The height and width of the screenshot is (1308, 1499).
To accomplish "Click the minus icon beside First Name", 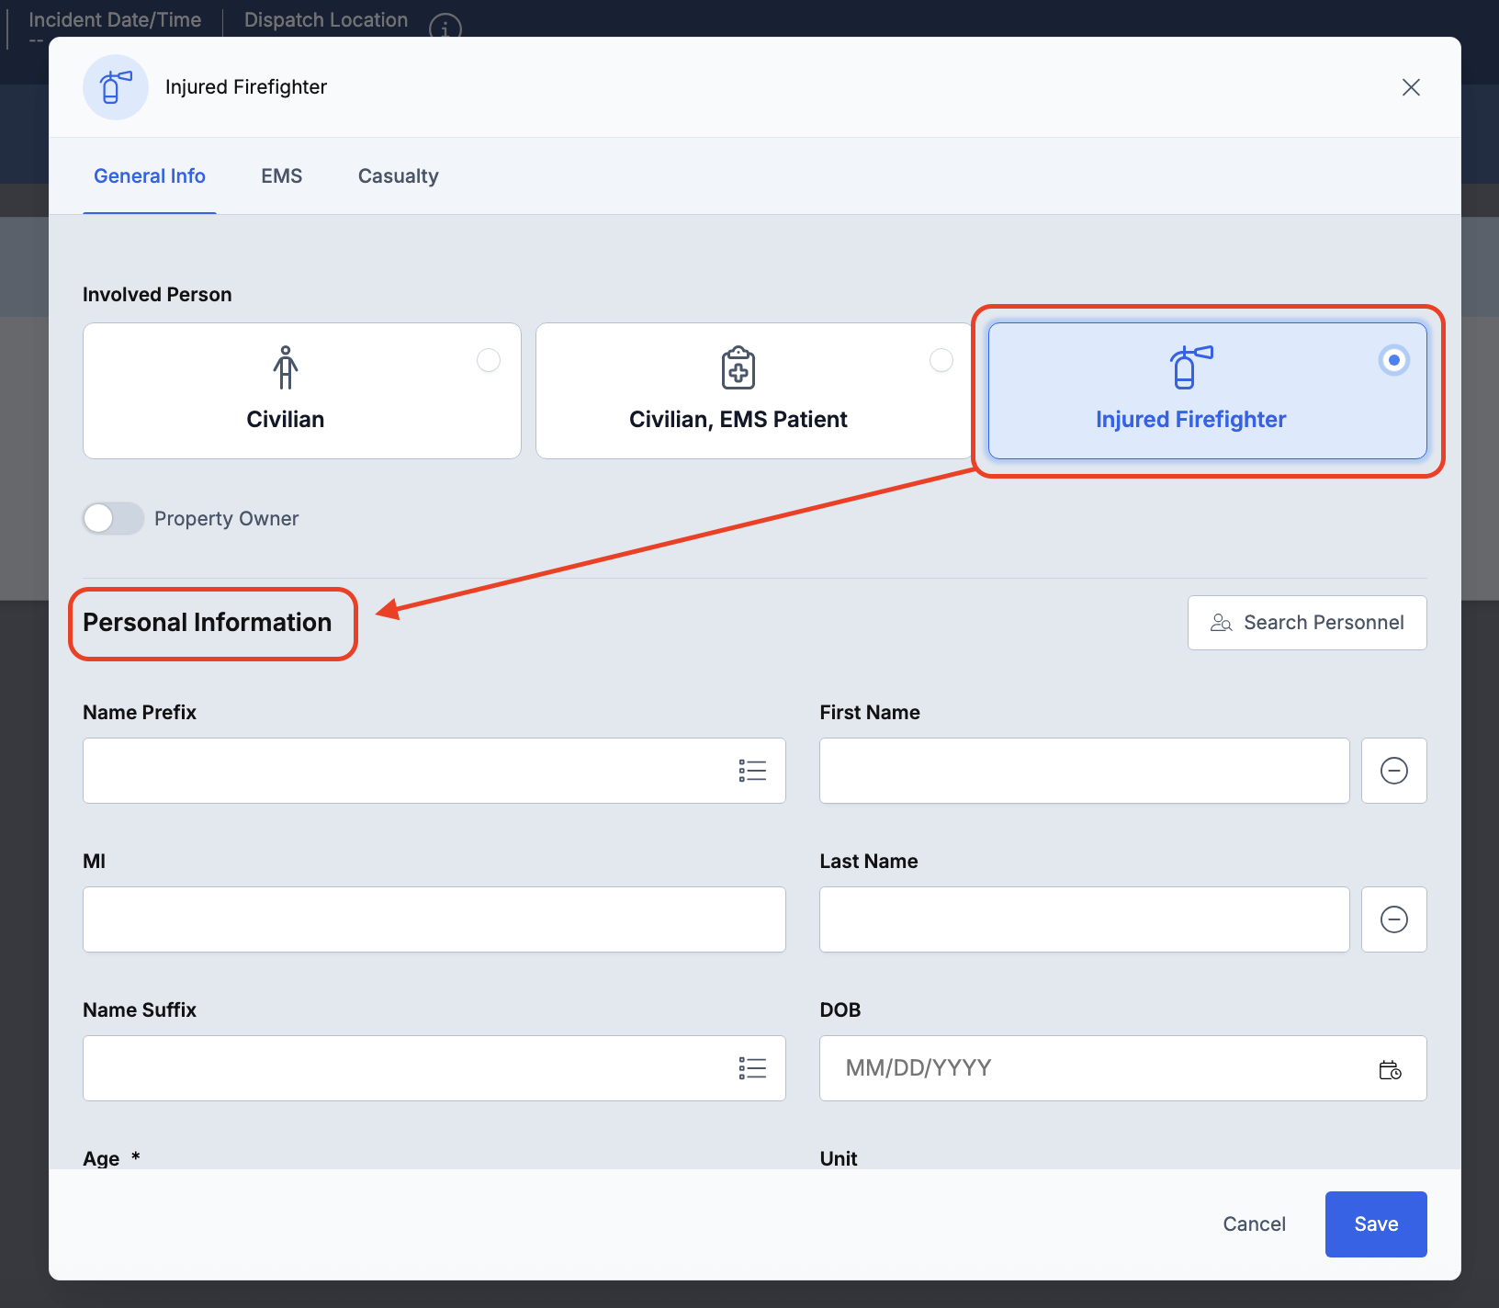I will [1393, 771].
